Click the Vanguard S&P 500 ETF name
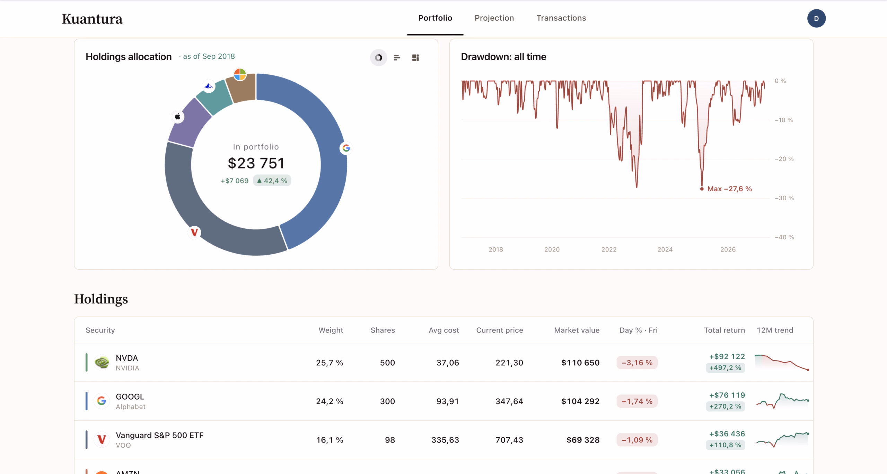Image resolution: width=887 pixels, height=474 pixels. pos(160,435)
